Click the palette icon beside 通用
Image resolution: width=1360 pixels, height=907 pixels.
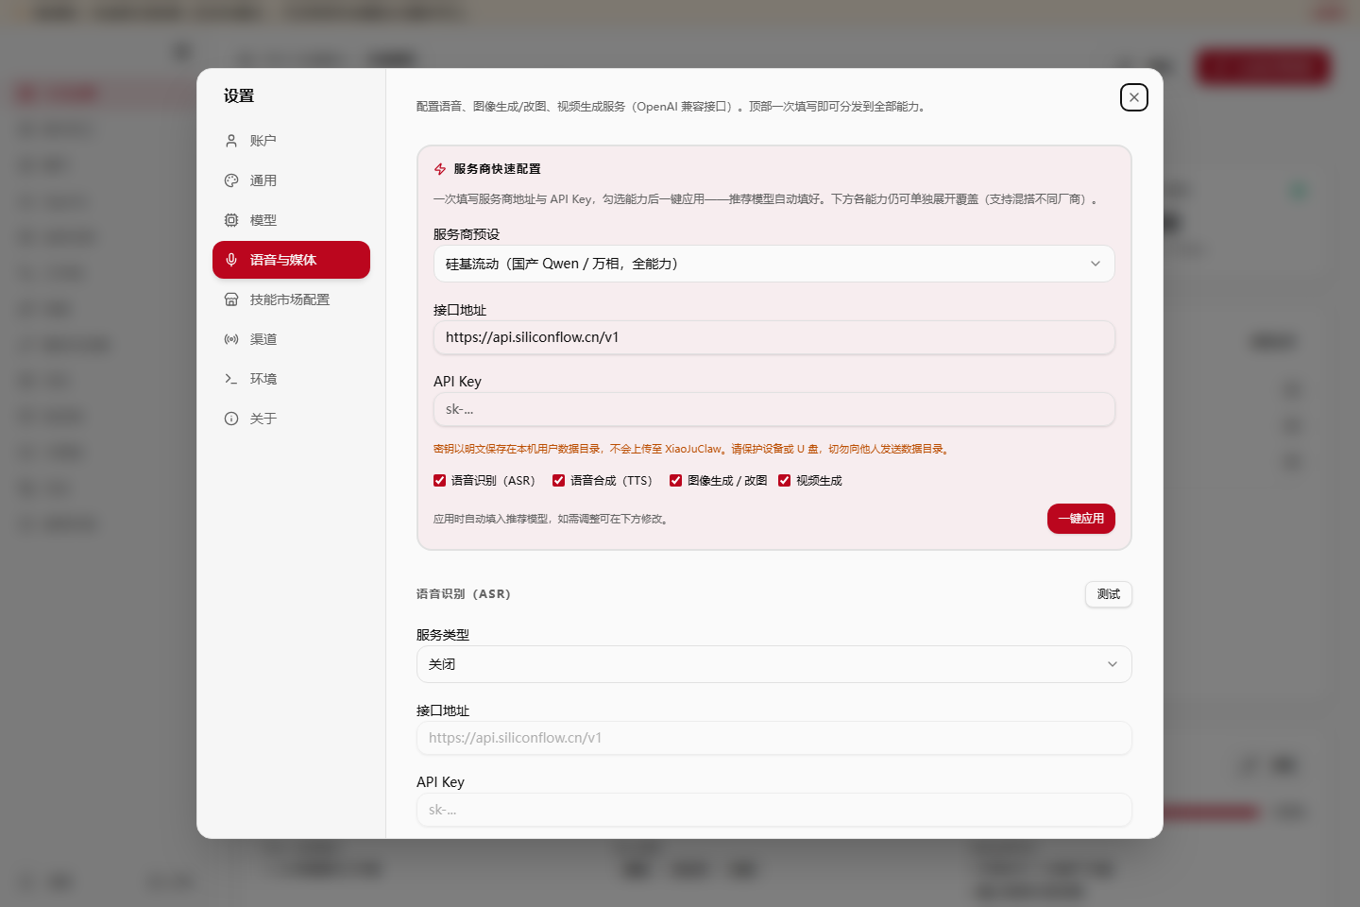231,180
